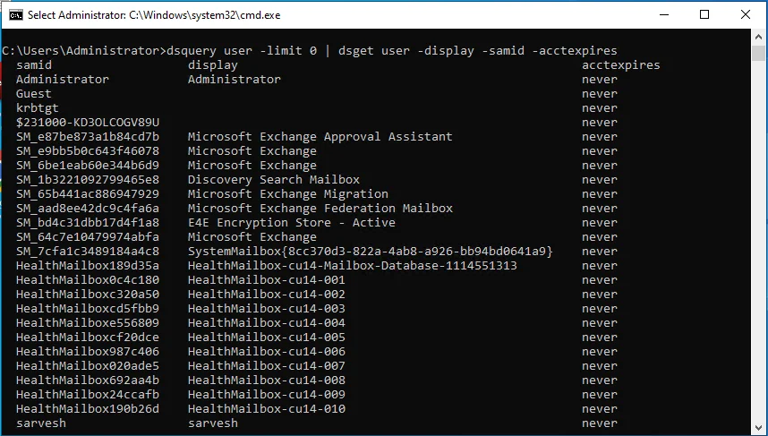Click 'HealthMailbox-cu14-007' display name
Screen dimensions: 768x436
[267, 365]
